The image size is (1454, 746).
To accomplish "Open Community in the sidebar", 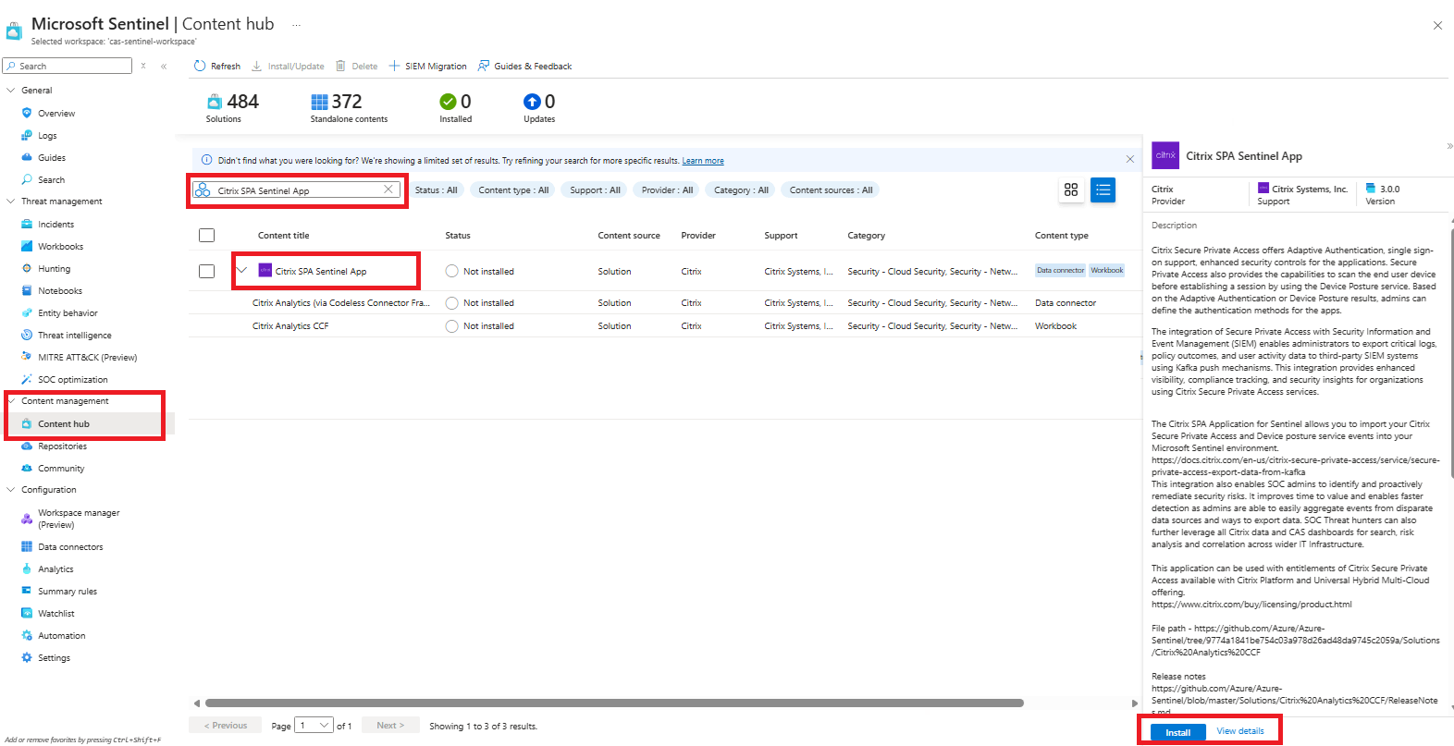I will (x=61, y=469).
